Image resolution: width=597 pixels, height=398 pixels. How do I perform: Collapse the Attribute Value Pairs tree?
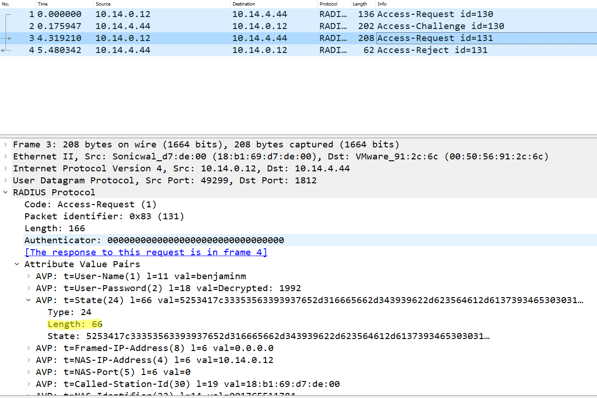pyautogui.click(x=17, y=264)
